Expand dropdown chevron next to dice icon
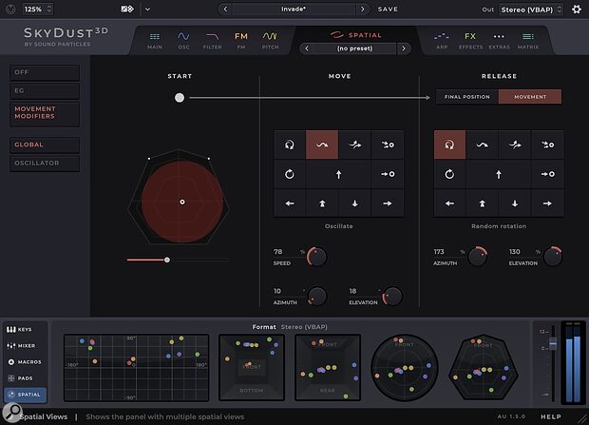Image resolution: width=589 pixels, height=425 pixels. click(x=147, y=9)
